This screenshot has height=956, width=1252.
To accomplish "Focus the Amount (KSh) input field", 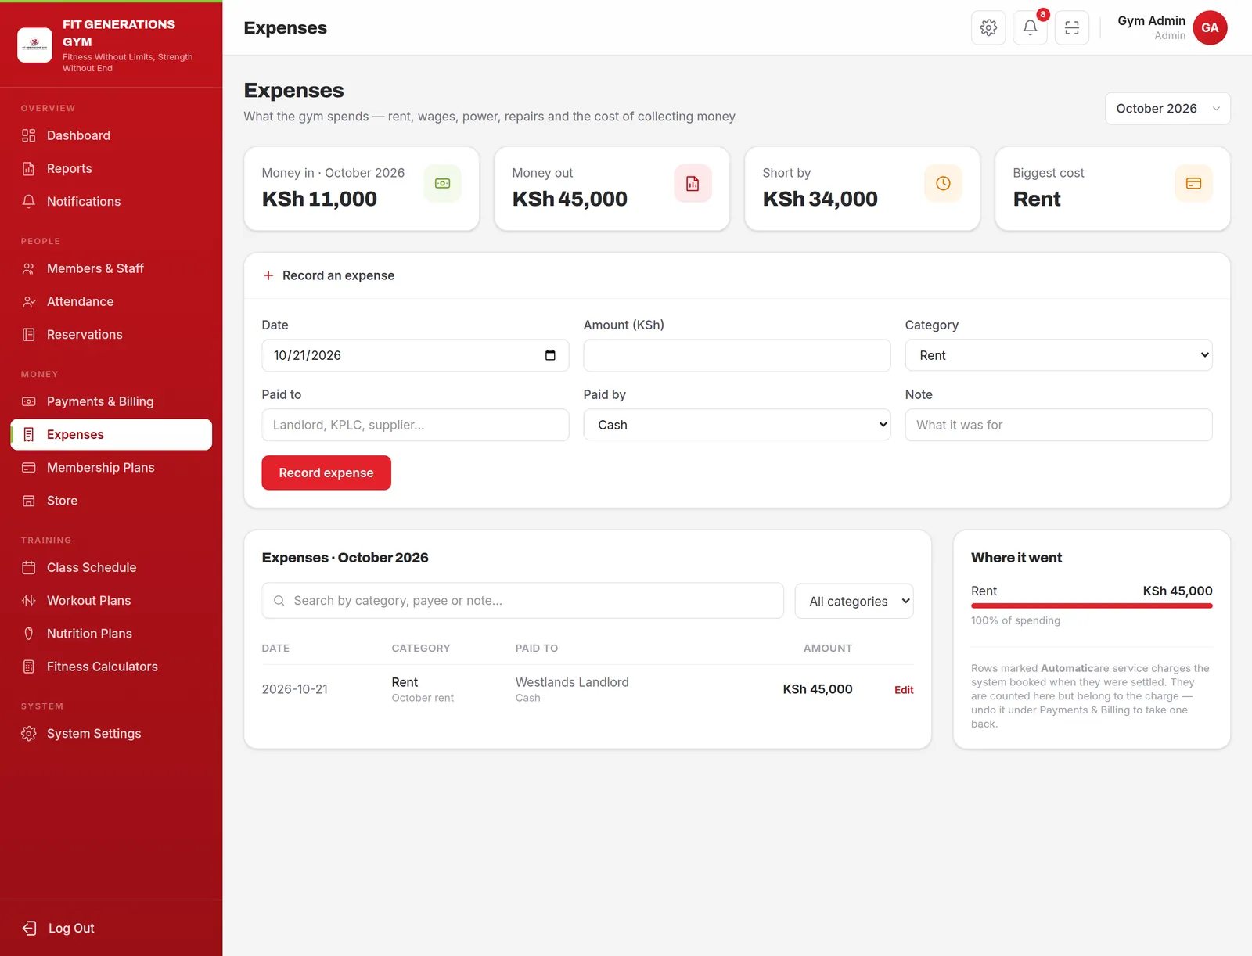I will tap(737, 355).
